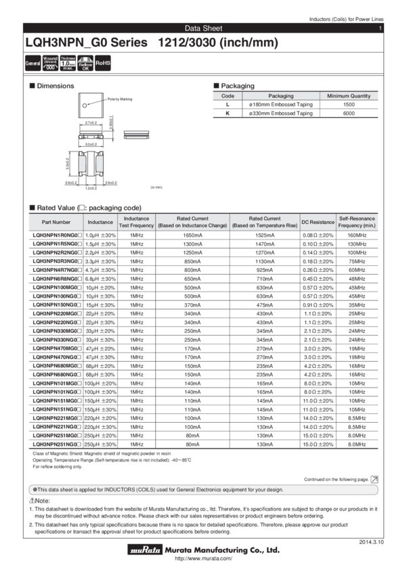Viewport: 407px width, 575px height.
Task: Open the http://www.murata.com/ link
Action: [x=203, y=559]
